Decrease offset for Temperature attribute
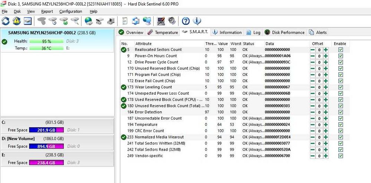Viewport: 371px width, 183px height. click(312, 125)
